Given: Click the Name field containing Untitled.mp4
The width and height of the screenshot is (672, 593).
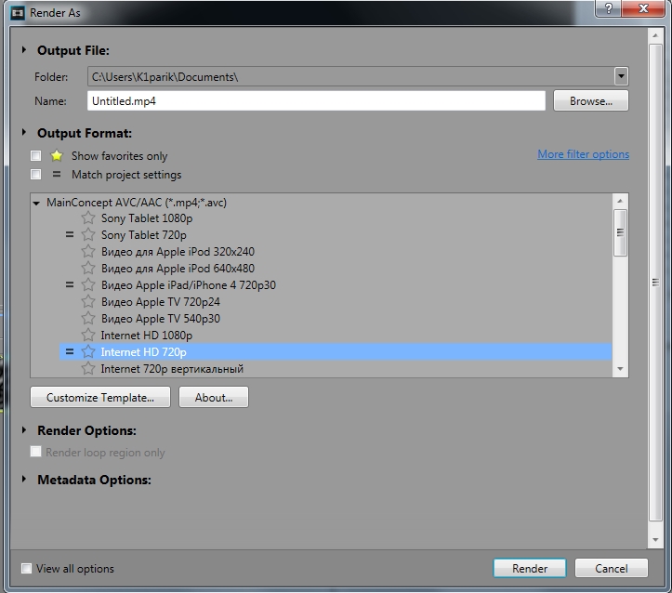Looking at the screenshot, I should coord(316,101).
